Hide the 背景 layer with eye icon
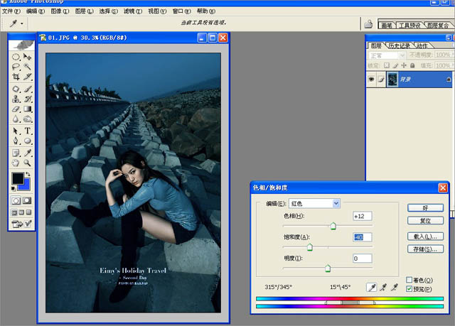 [371, 80]
